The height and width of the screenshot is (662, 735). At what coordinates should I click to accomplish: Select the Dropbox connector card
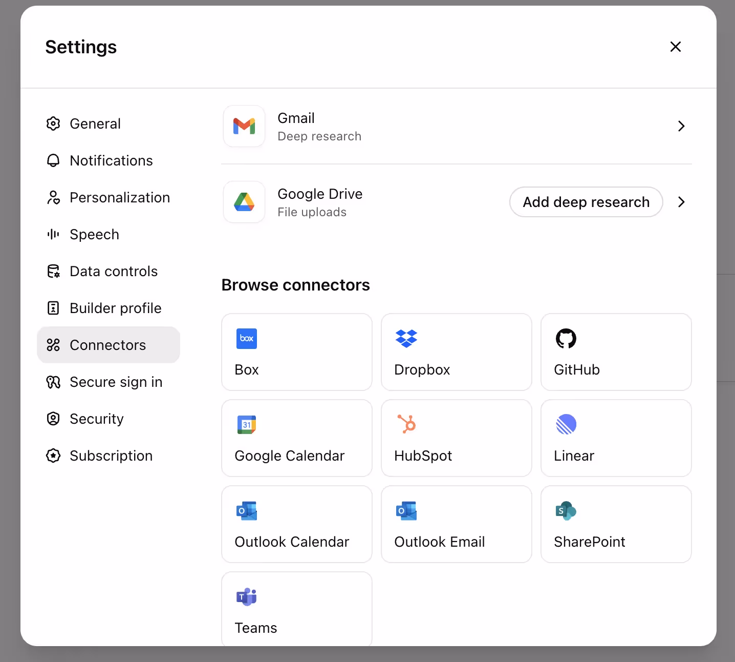point(457,352)
